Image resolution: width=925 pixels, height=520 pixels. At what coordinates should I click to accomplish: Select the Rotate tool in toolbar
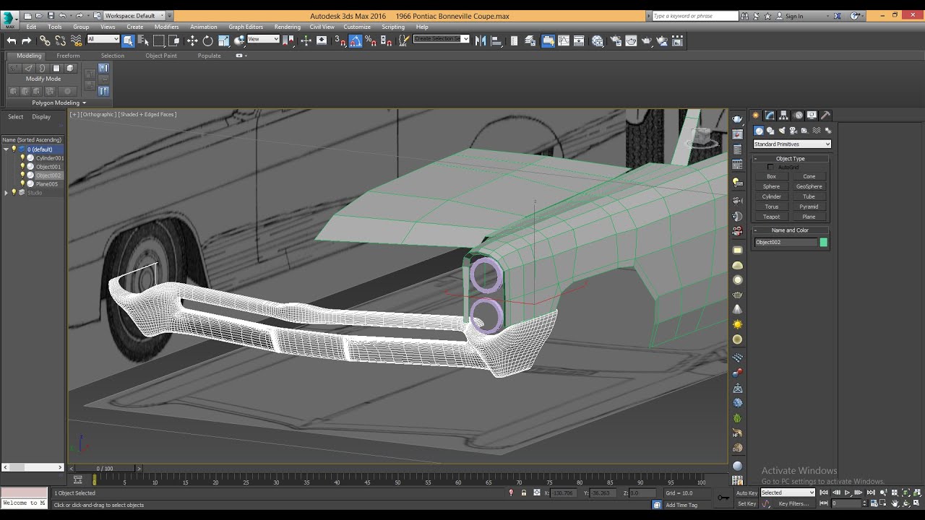click(x=207, y=41)
